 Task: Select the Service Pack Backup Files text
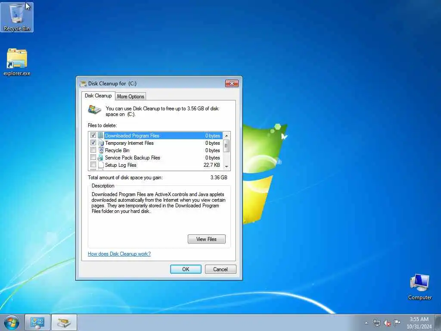[x=133, y=158]
